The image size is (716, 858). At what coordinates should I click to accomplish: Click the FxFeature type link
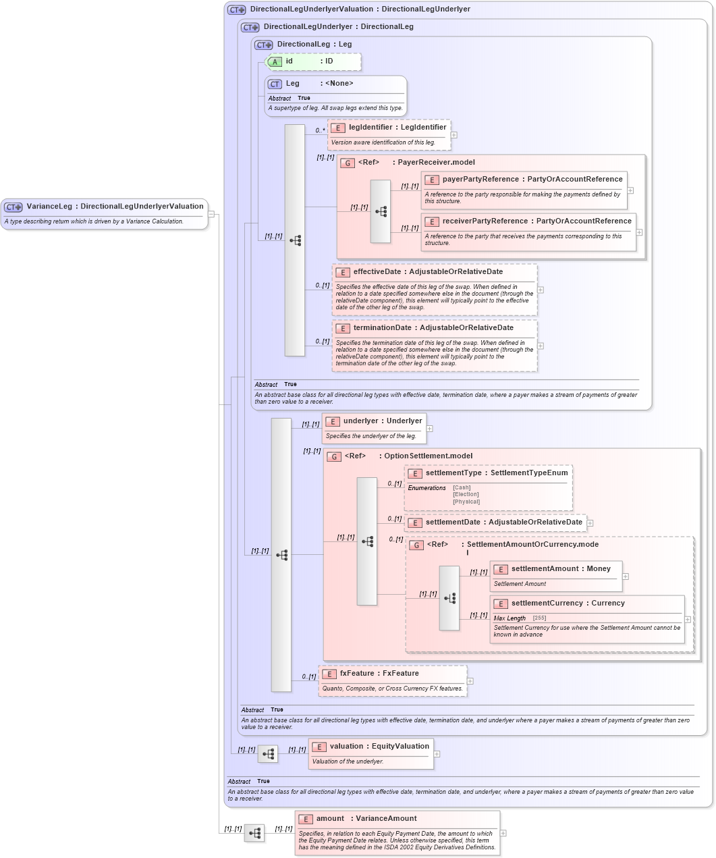tap(401, 673)
